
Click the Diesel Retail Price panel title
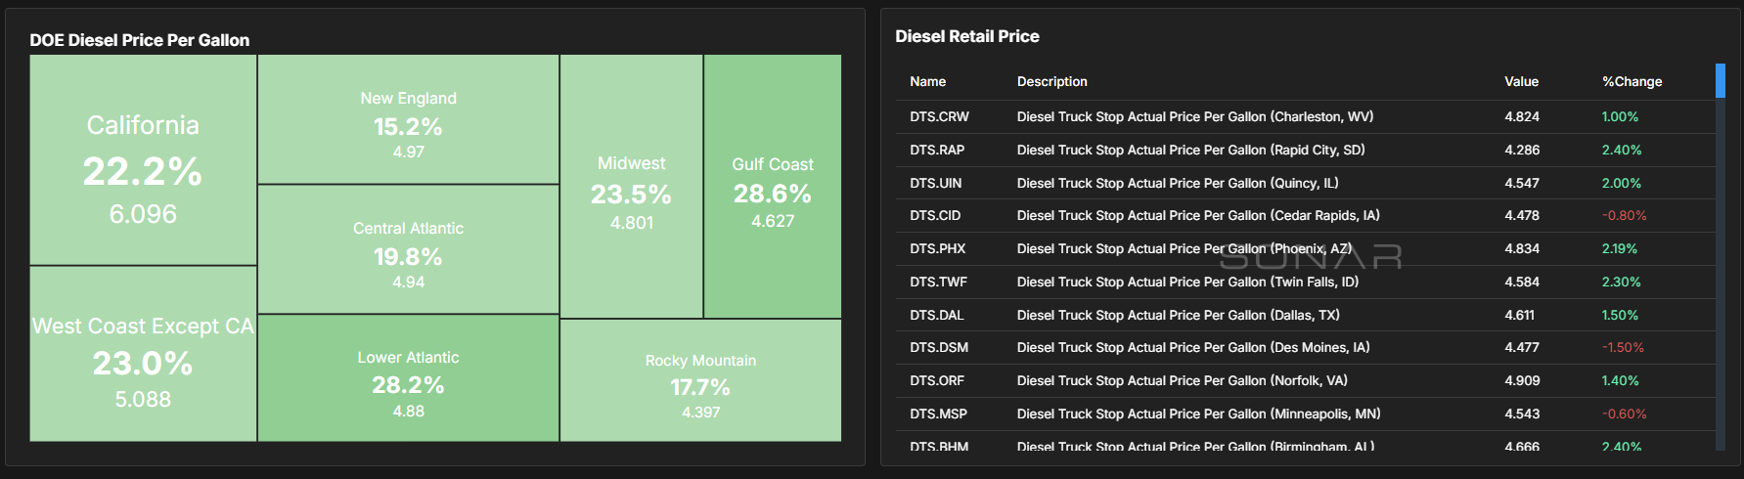coord(967,36)
